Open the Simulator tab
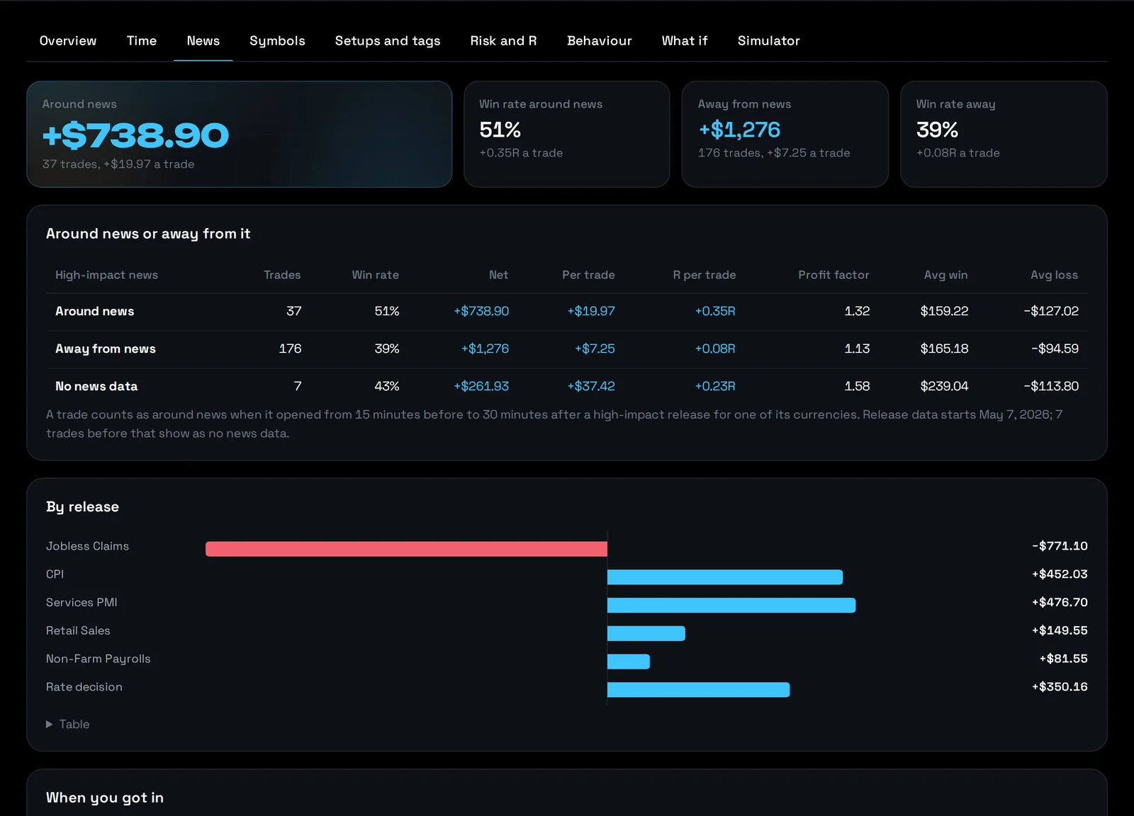1134x816 pixels. click(x=769, y=41)
